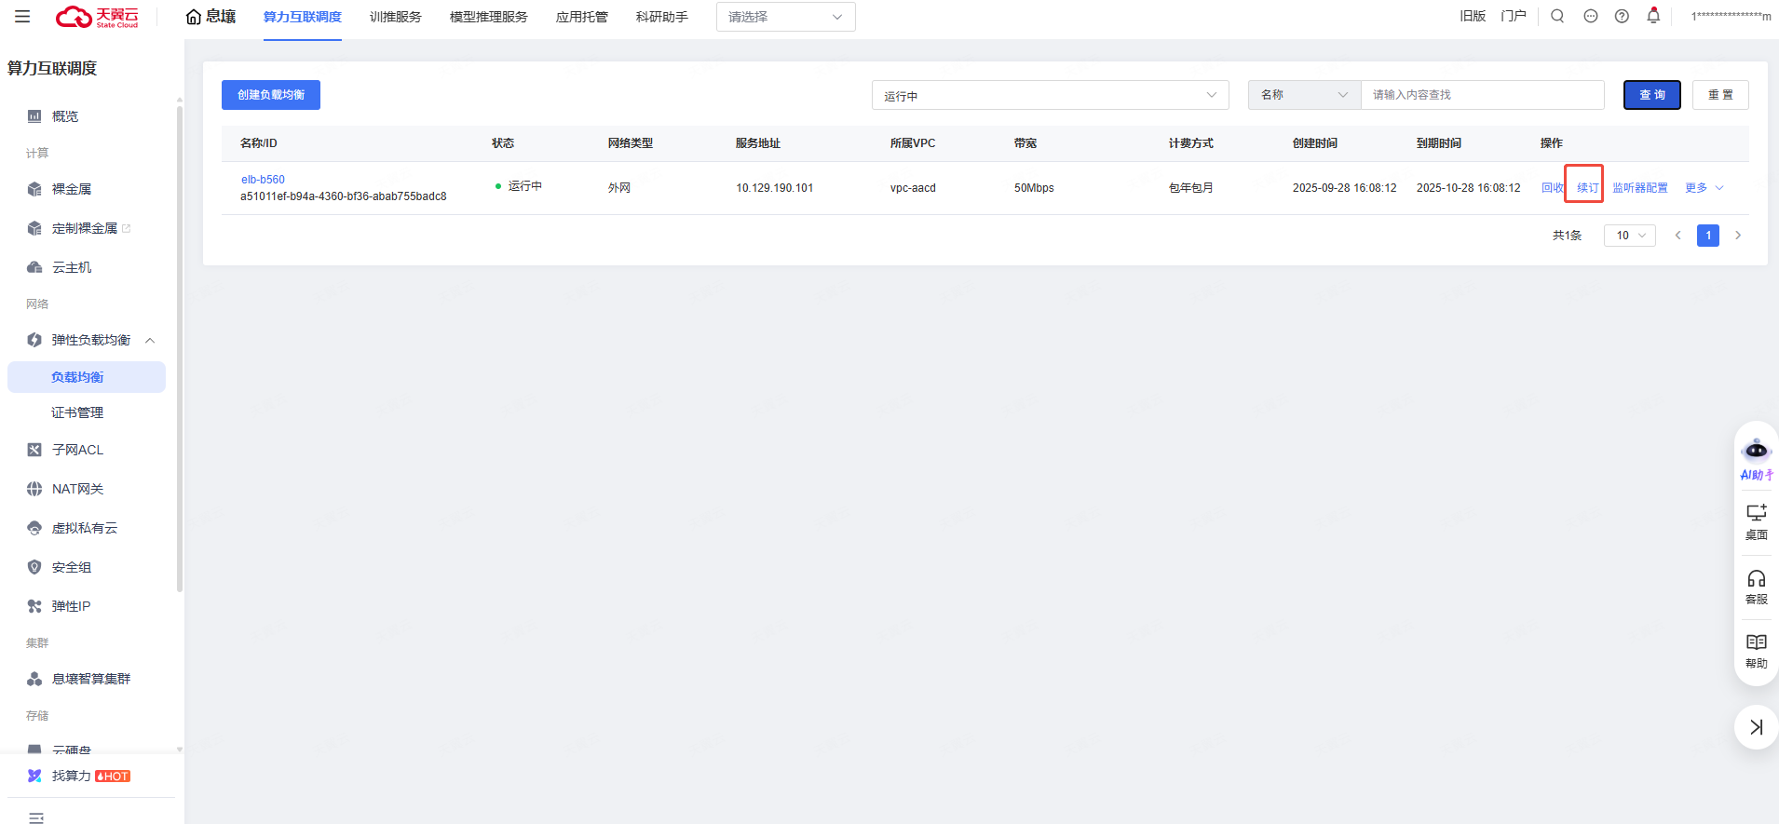Click the NAT网关 globe icon

(x=34, y=489)
